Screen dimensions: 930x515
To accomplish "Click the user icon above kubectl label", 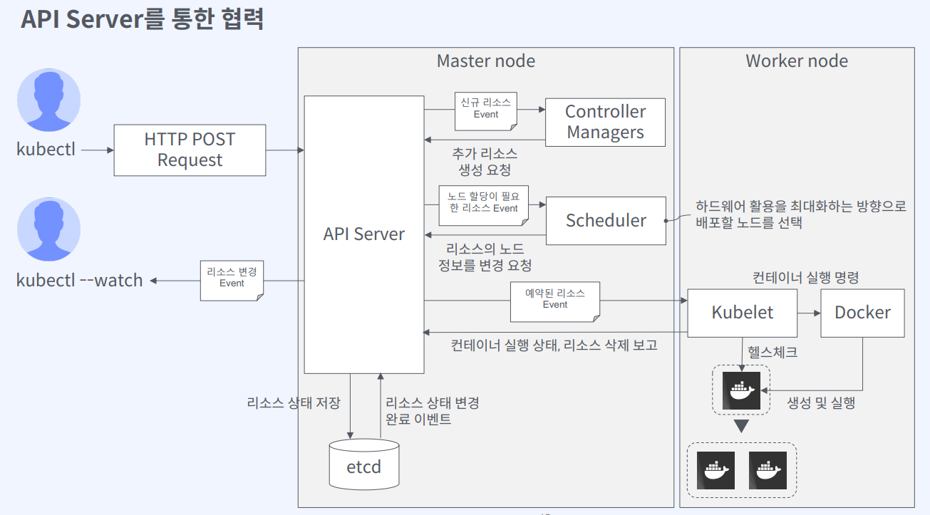I will [x=48, y=100].
